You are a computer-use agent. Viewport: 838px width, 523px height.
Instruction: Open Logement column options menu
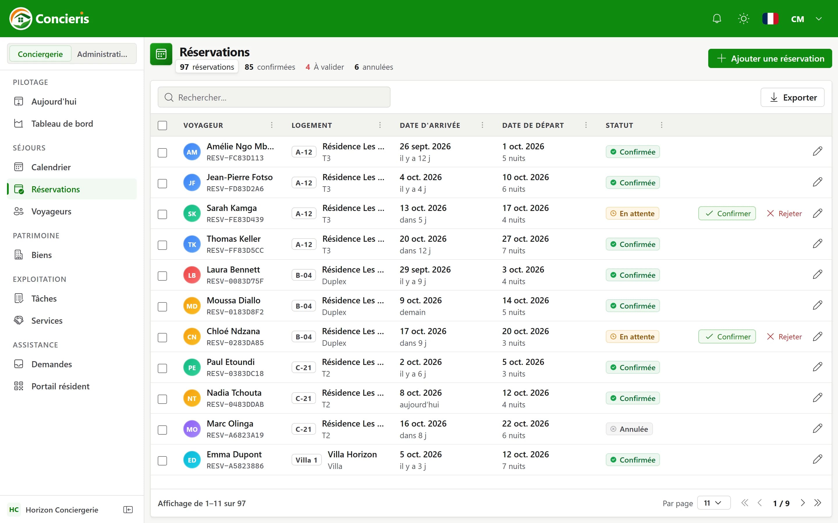click(x=380, y=125)
